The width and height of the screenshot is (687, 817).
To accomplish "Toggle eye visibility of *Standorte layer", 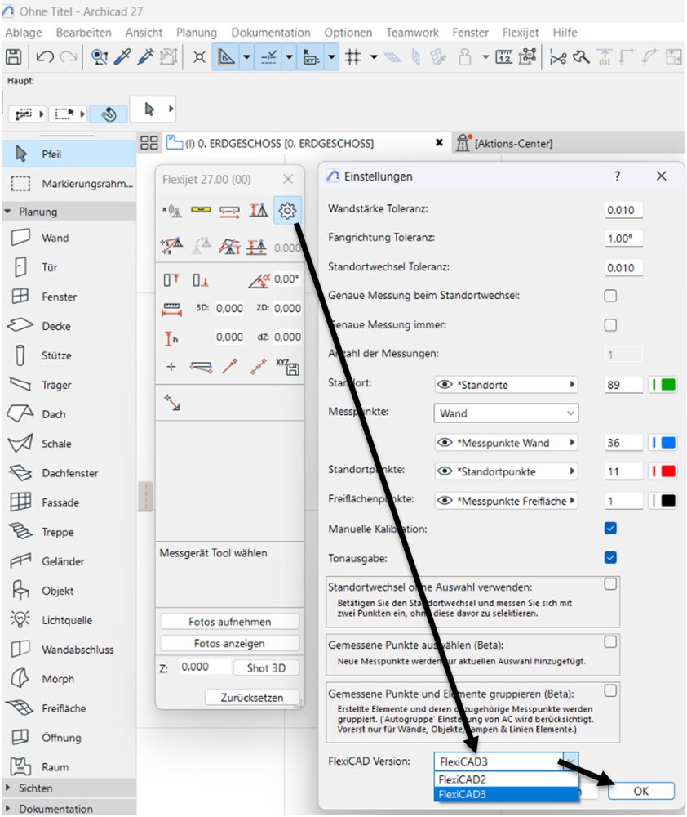I will (x=445, y=385).
